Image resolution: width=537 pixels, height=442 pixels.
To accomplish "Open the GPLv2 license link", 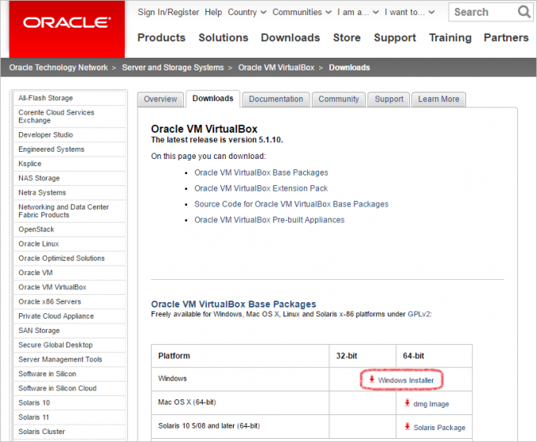I will click(x=419, y=314).
